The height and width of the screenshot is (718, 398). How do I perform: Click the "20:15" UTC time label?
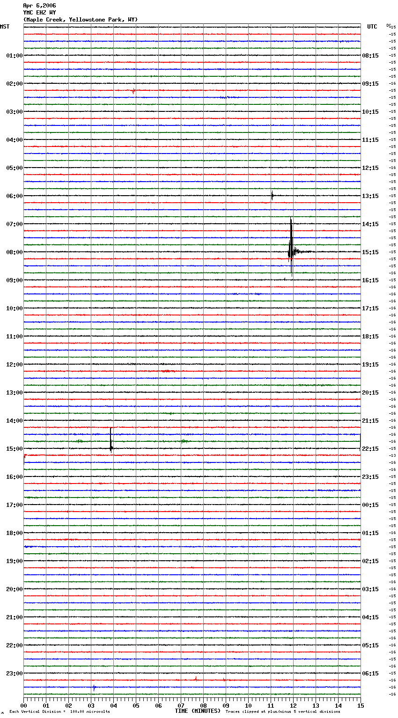370,393
